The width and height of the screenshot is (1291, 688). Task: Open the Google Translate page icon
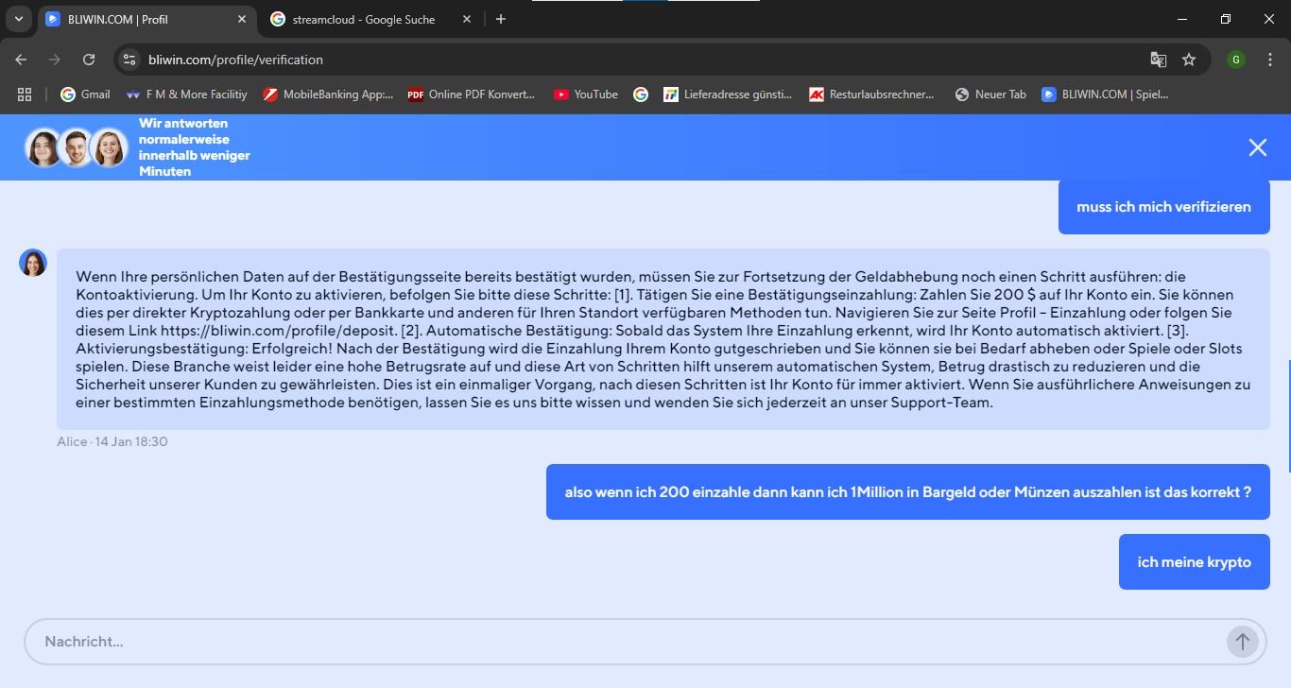click(1158, 60)
